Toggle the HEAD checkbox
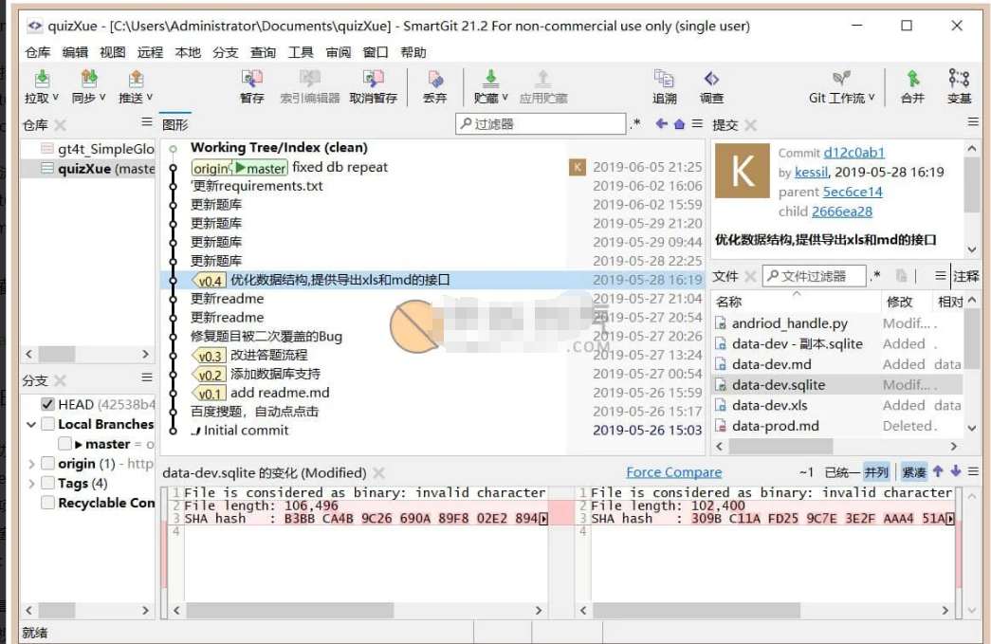Viewport: 991px width, 644px height. (x=47, y=404)
